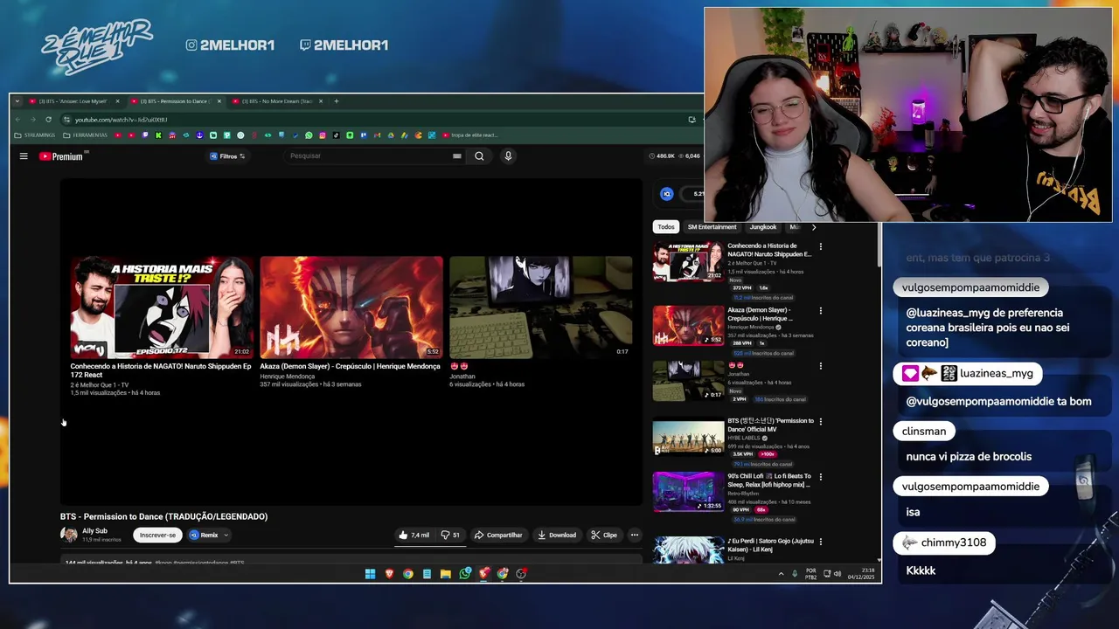Image resolution: width=1119 pixels, height=629 pixels.
Task: Open 90's Chill Lofi sidebar thumbnail
Action: 688,492
